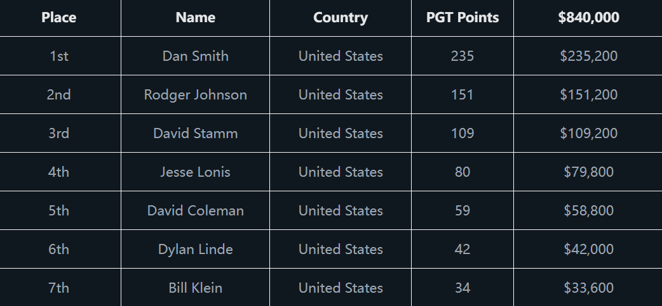Click the Country column header

click(x=341, y=18)
